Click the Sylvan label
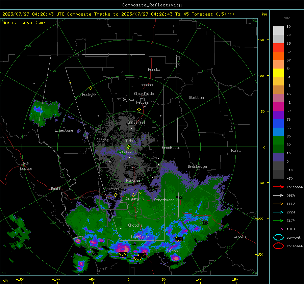The image size is (304, 284). pos(129,100)
